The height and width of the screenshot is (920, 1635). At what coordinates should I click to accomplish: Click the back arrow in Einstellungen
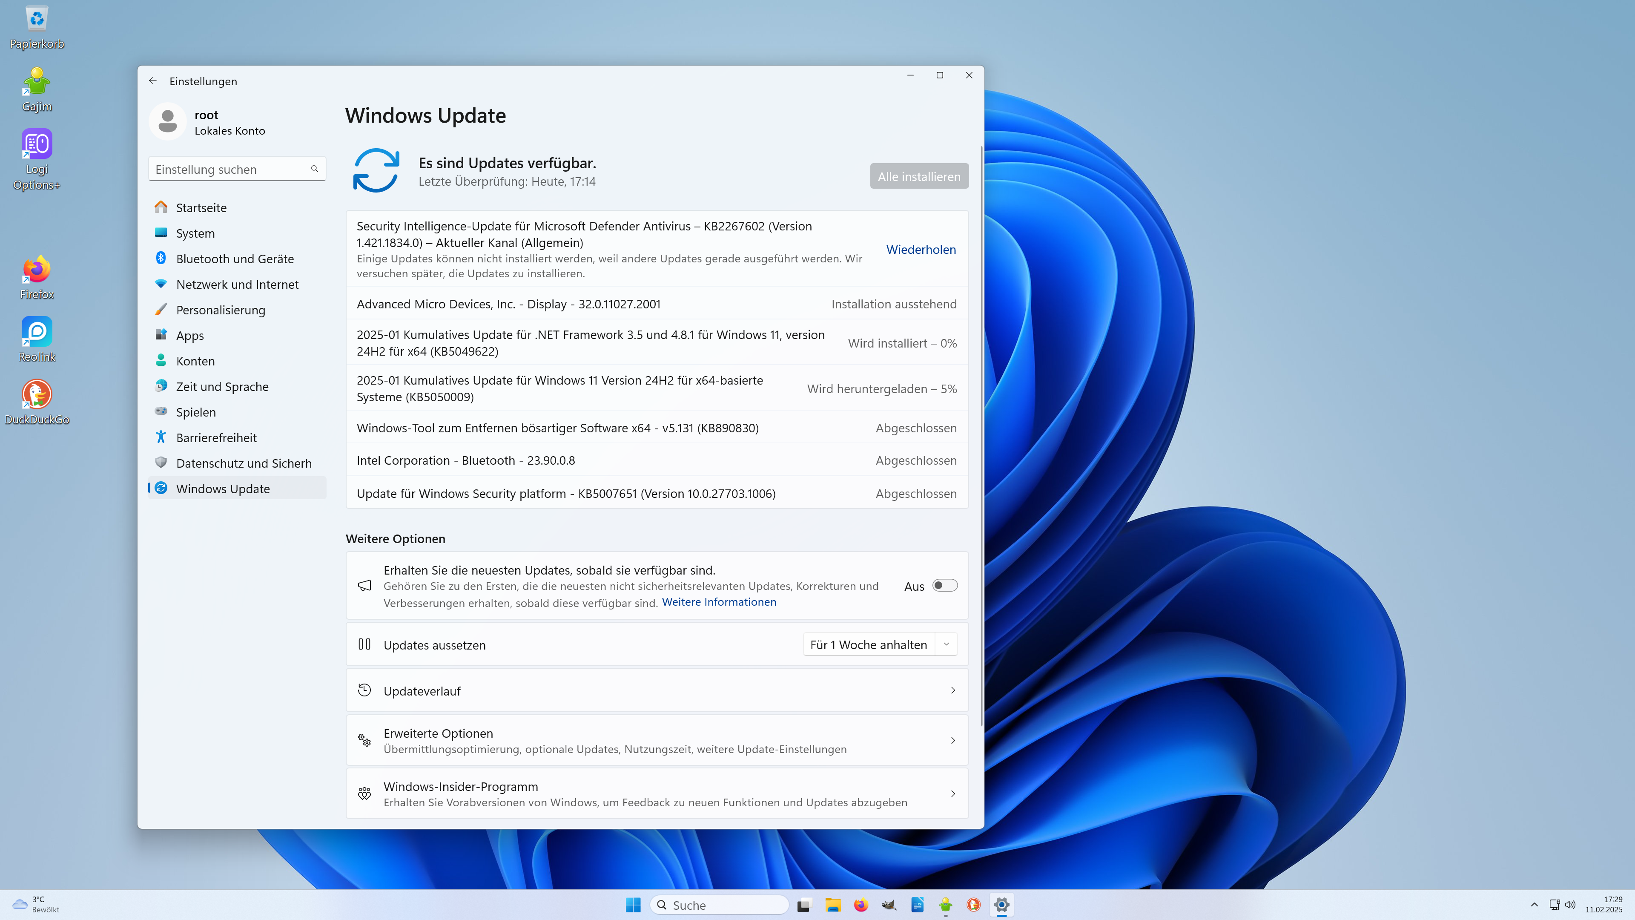152,80
